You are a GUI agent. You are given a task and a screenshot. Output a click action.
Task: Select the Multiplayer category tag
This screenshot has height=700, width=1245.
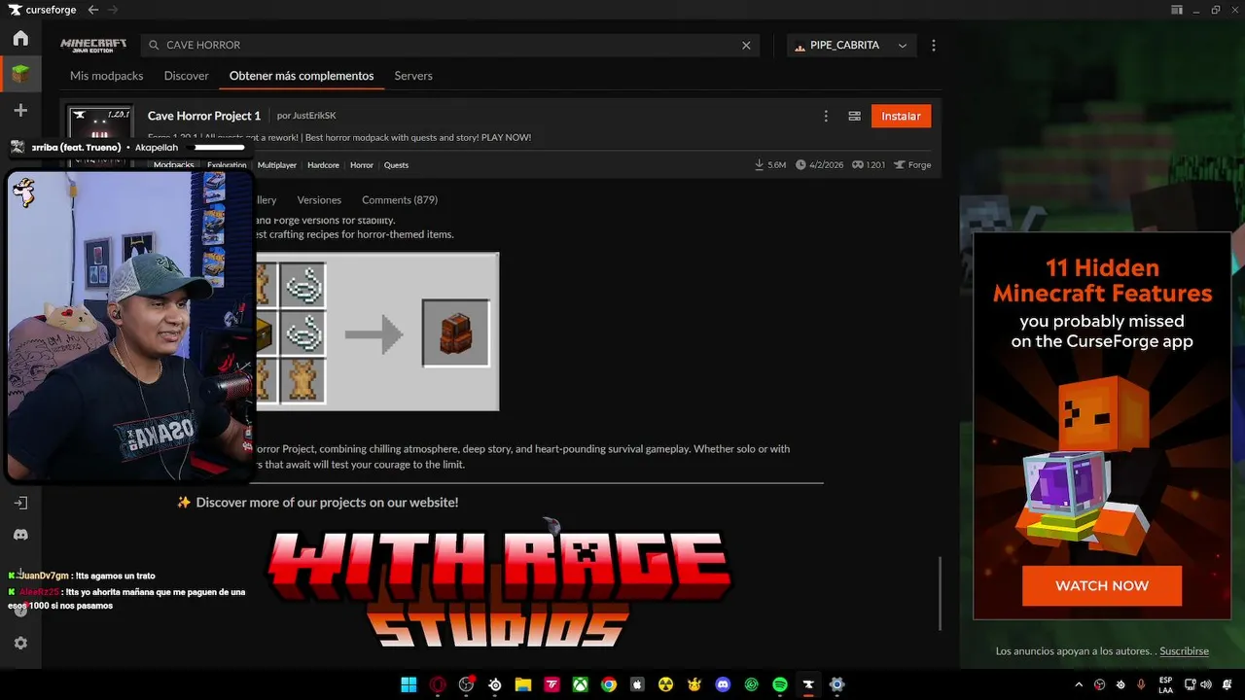[277, 165]
